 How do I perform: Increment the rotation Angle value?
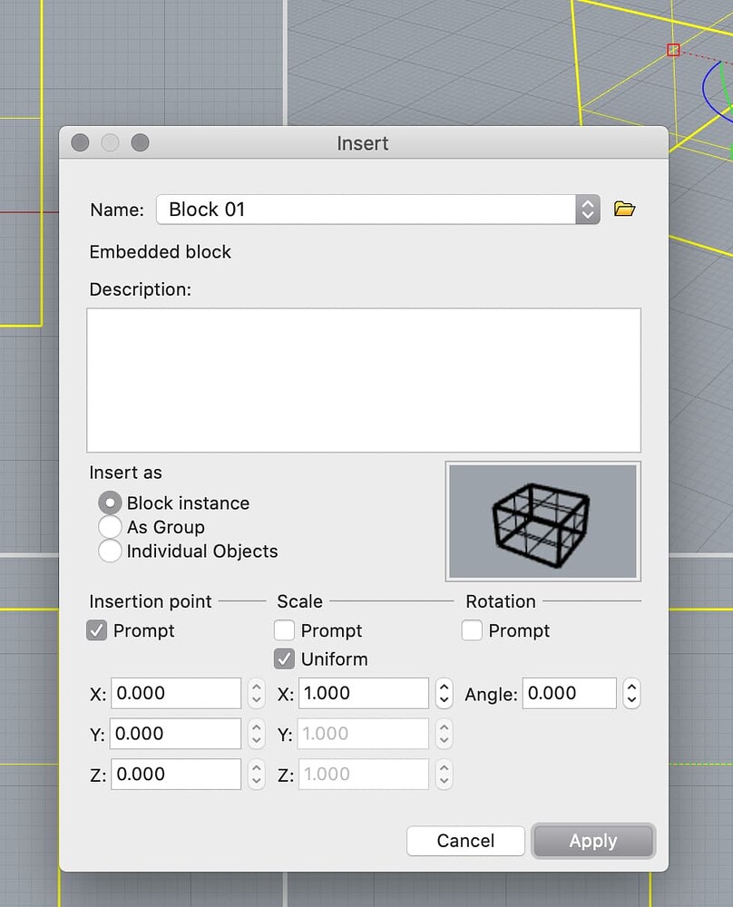631,688
